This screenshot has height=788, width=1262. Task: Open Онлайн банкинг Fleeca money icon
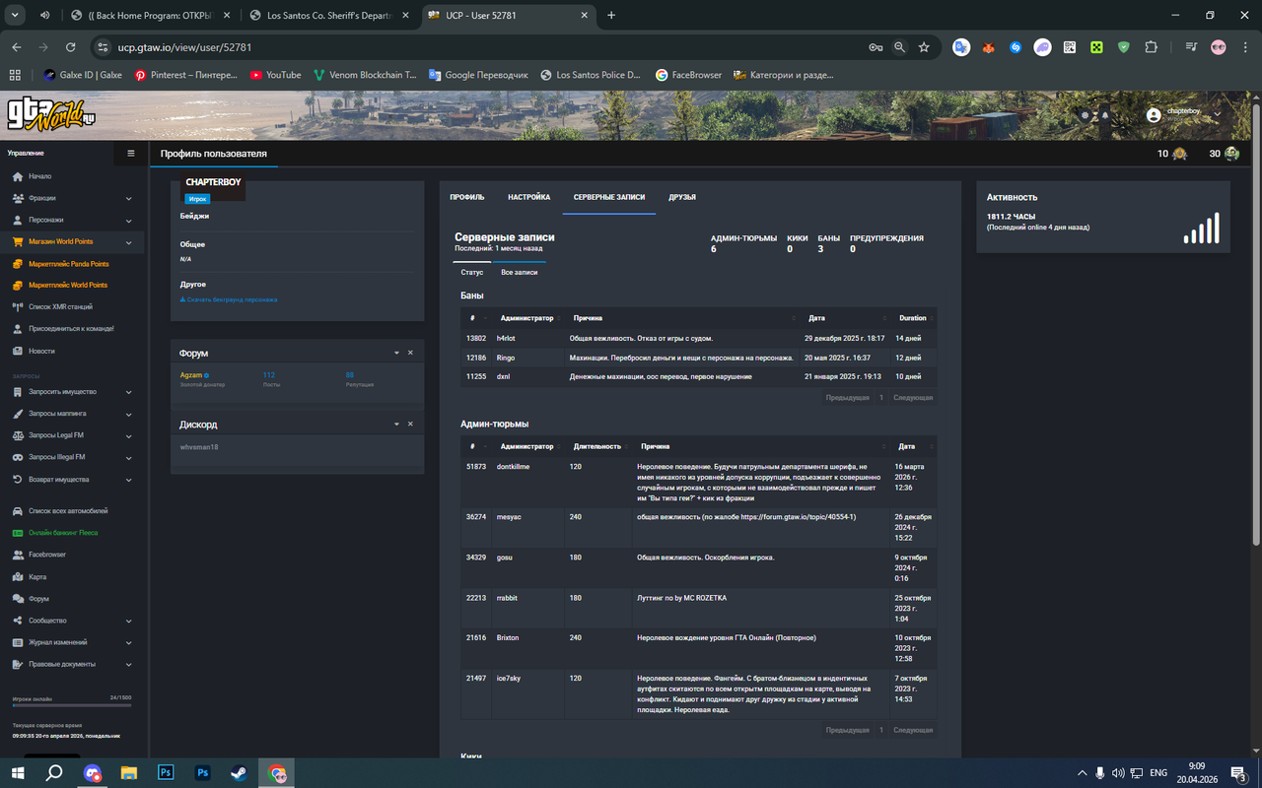click(18, 533)
